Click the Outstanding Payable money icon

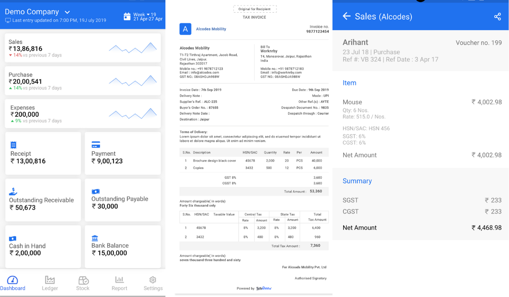tap(95, 191)
